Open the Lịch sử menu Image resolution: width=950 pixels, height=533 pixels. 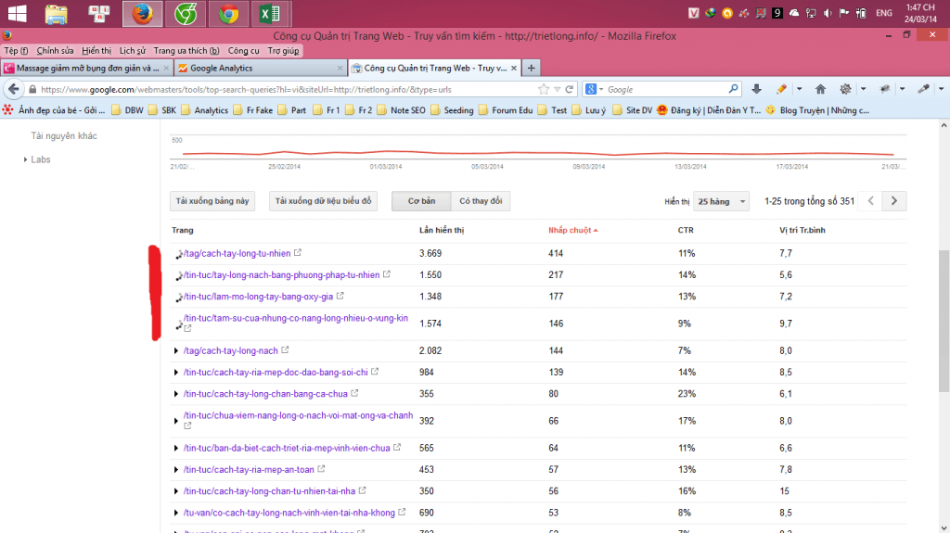(132, 51)
